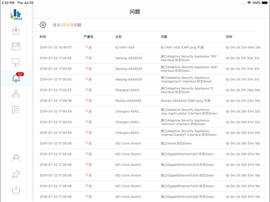Select the GigabitEthernet1/0/3 Down problem
This screenshot has height=202, width=270.
tap(187, 165)
